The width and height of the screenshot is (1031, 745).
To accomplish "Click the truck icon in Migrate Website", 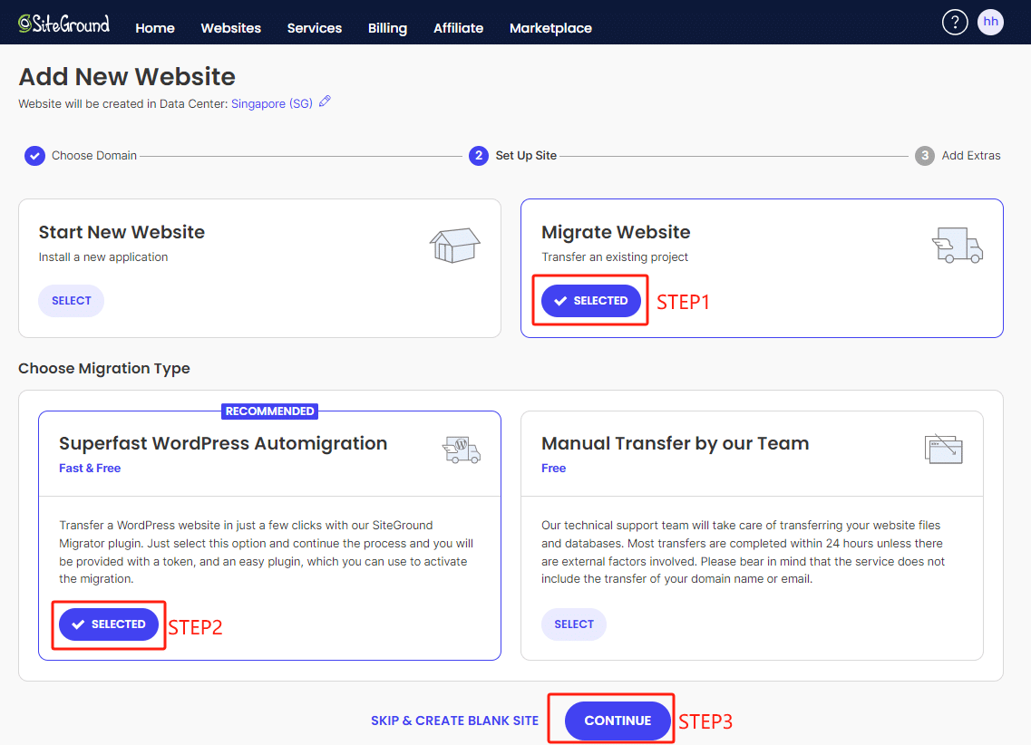I will point(958,245).
